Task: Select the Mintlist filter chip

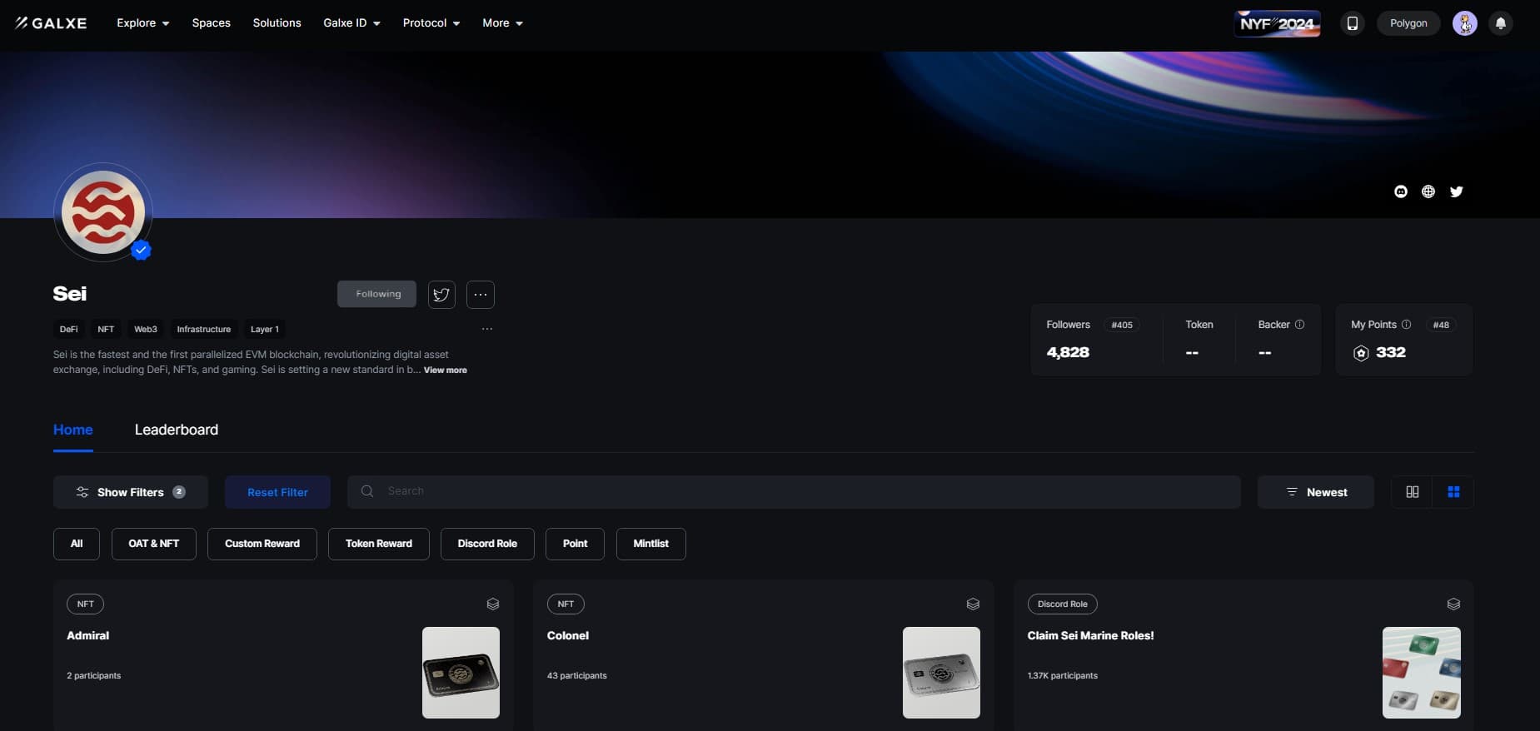Action: (x=651, y=544)
